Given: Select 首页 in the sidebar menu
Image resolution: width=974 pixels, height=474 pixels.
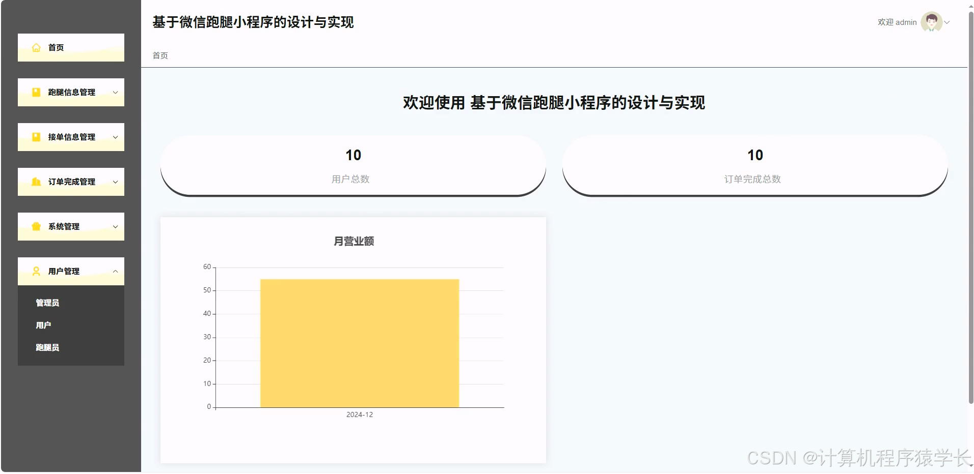Looking at the screenshot, I should pyautogui.click(x=56, y=47).
